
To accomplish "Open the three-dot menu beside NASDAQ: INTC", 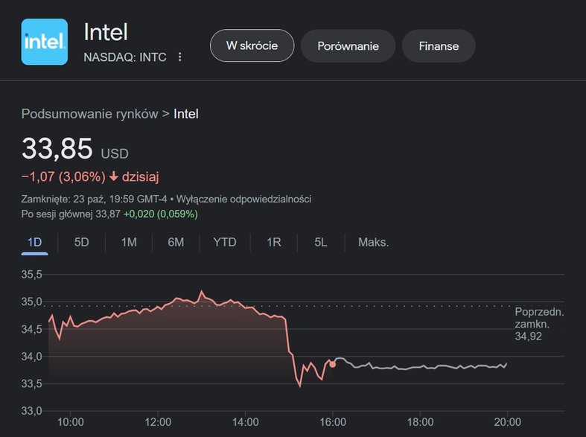I will [179, 57].
